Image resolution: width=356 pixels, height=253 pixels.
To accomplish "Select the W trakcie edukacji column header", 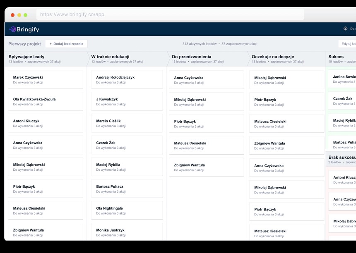I will (110, 57).
